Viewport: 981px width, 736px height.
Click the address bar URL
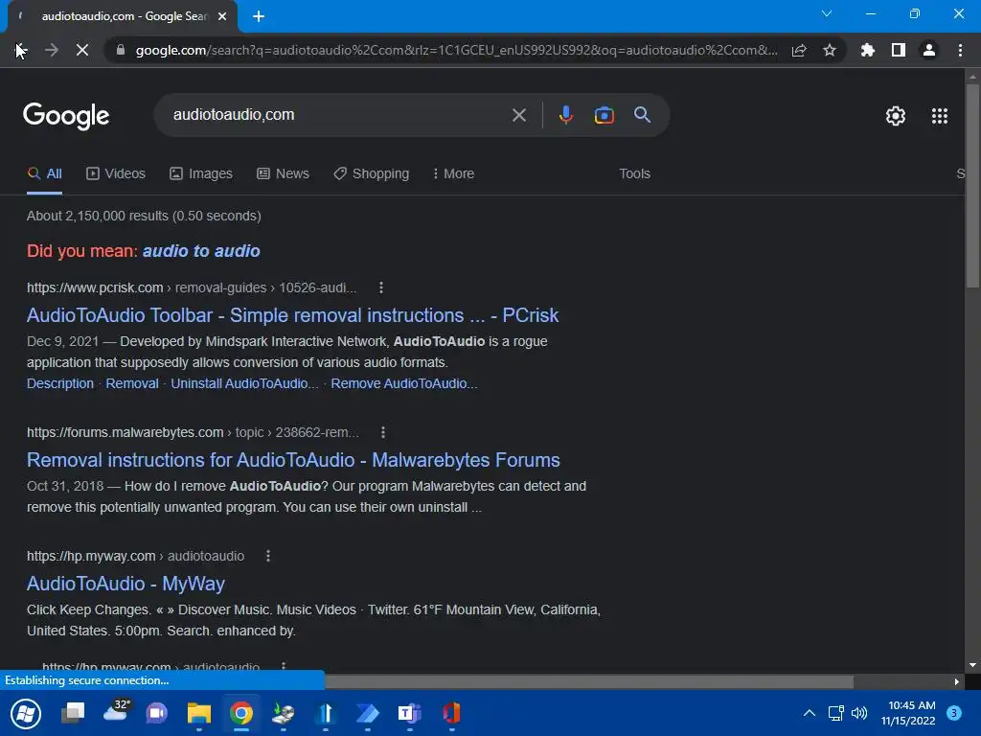pyautogui.click(x=457, y=50)
